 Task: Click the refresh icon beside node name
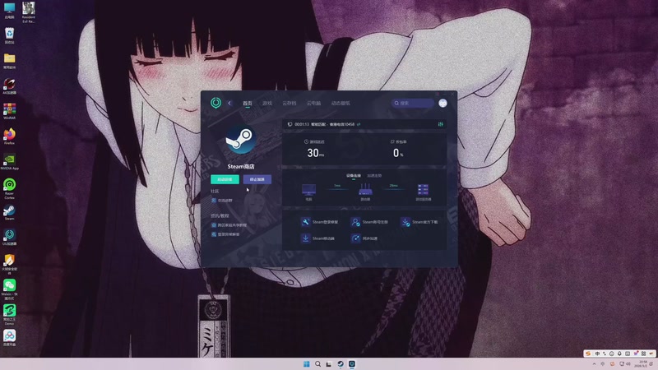pyautogui.click(x=359, y=124)
